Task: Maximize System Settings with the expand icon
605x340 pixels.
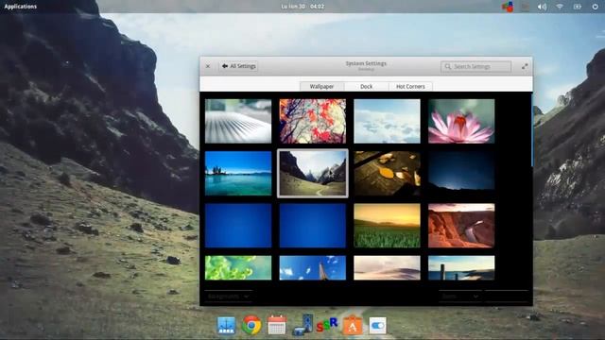Action: tap(525, 66)
